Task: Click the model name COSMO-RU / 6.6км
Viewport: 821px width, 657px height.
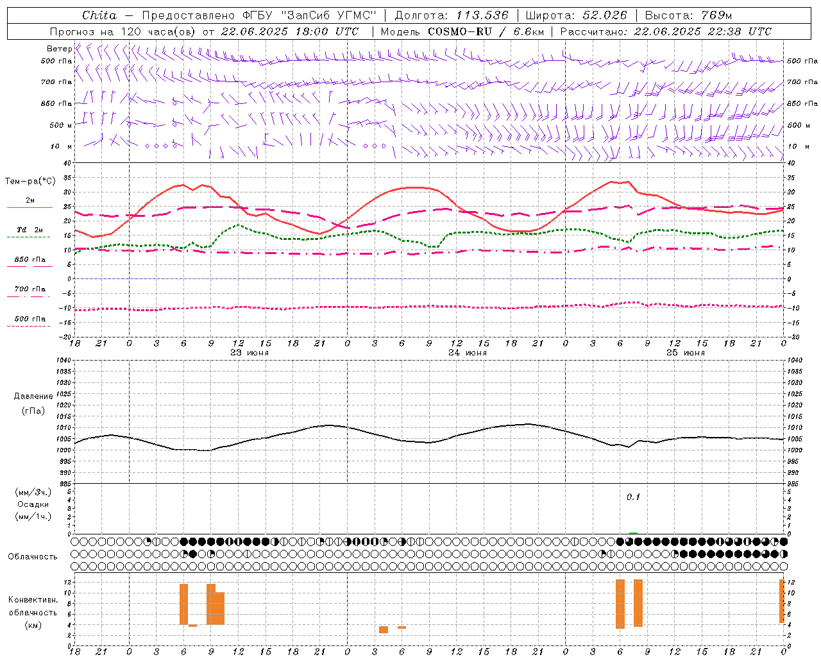Action: pos(486,31)
